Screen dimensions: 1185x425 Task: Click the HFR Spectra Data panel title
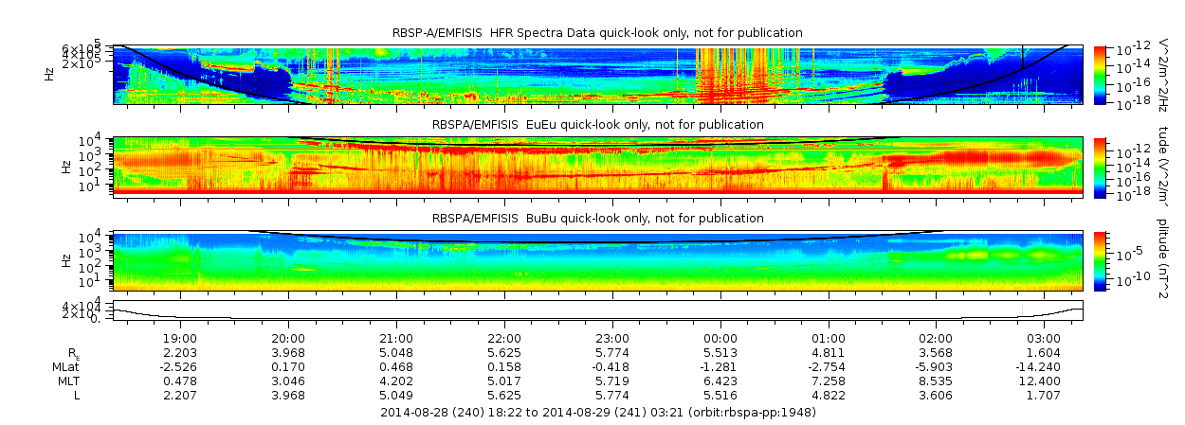tap(597, 33)
